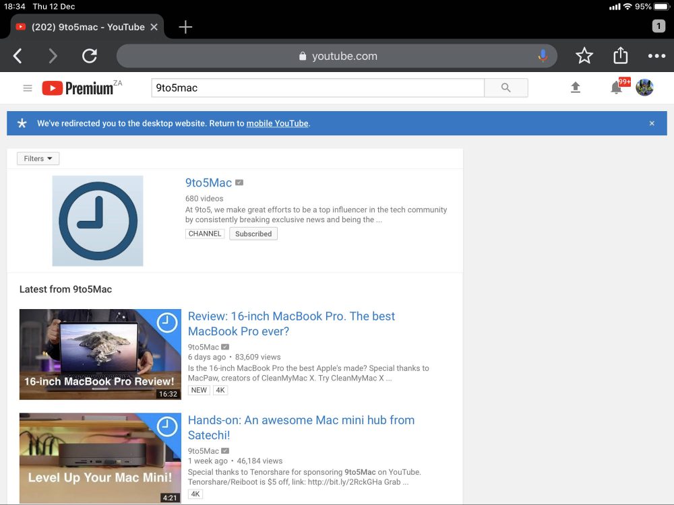Bookmark page with the star icon
674x505 pixels.
pyautogui.click(x=584, y=56)
